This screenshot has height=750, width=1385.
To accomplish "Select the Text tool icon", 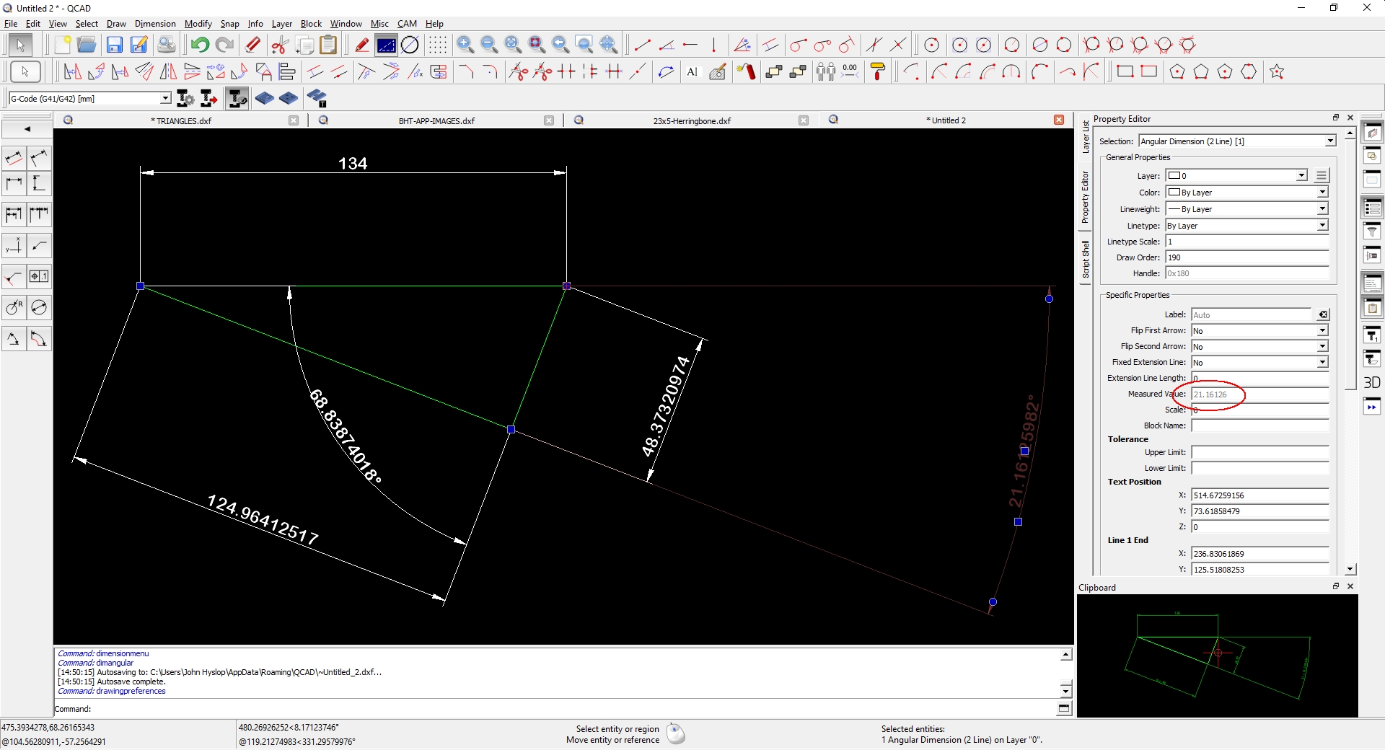I will [x=692, y=71].
